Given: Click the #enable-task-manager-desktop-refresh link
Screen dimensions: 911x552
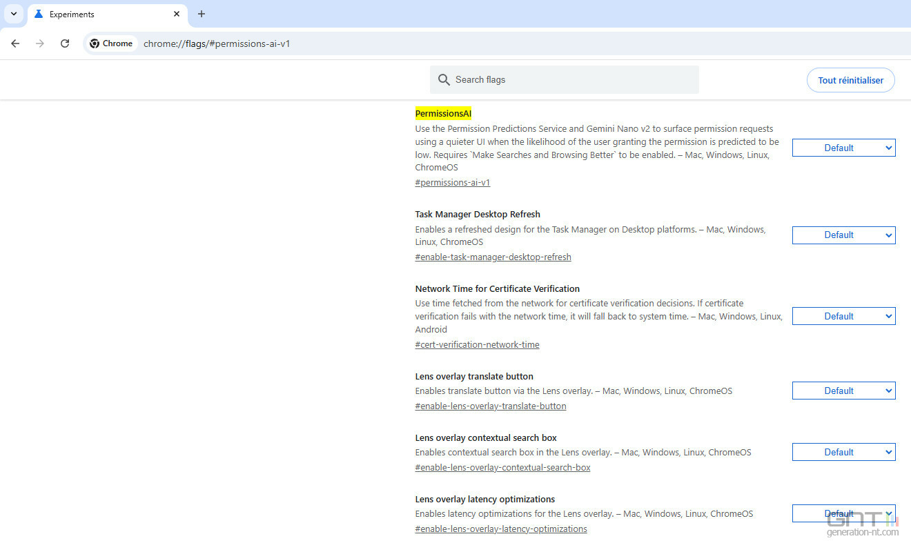Looking at the screenshot, I should click(x=493, y=257).
